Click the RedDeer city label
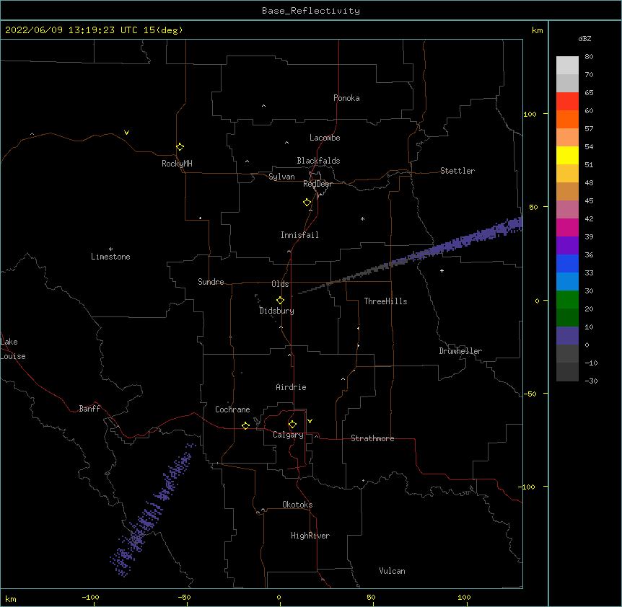Viewport: 622px width, 607px height. click(x=317, y=184)
